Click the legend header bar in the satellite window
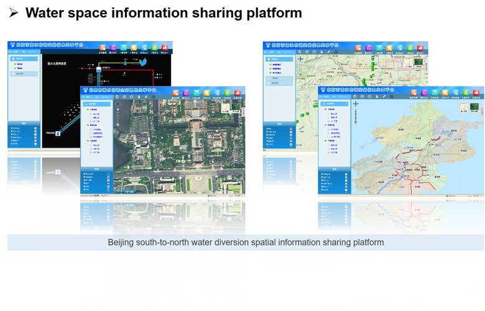Image resolution: width=485 pixels, height=311 pixels. point(97,169)
